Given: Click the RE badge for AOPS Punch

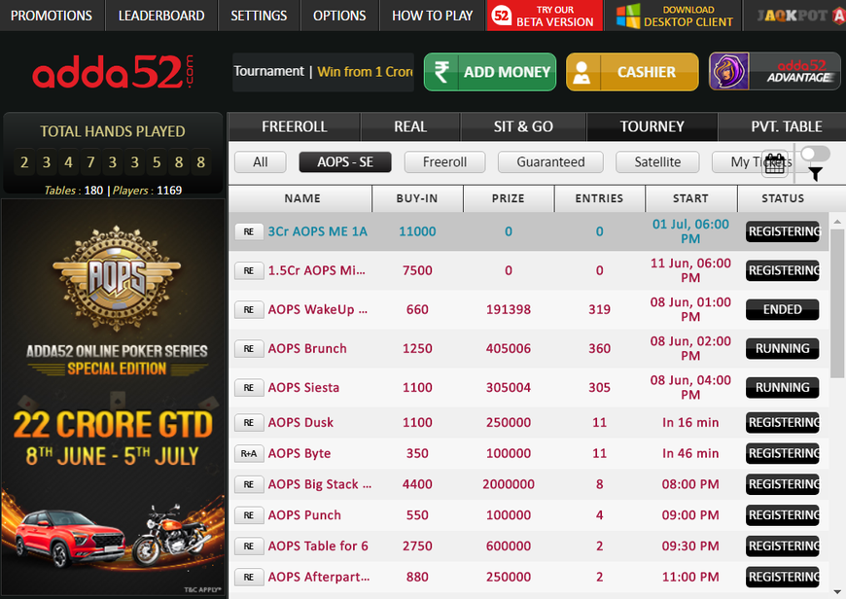Looking at the screenshot, I should click(x=249, y=515).
